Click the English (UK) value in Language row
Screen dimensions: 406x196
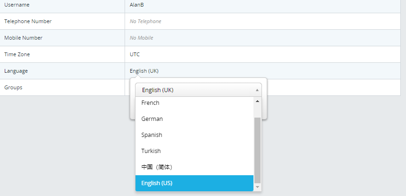(144, 71)
